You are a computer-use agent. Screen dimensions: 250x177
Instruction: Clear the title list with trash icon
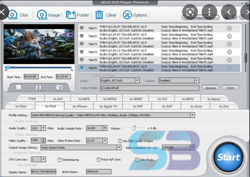(106, 15)
